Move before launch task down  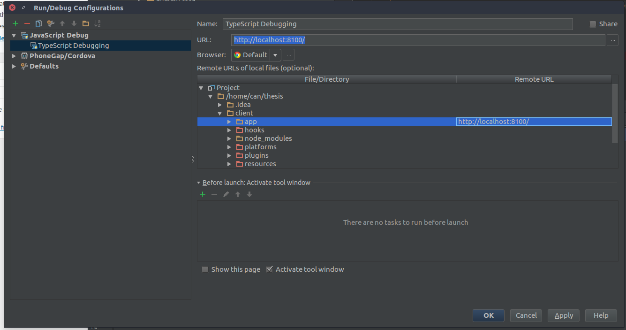click(249, 194)
